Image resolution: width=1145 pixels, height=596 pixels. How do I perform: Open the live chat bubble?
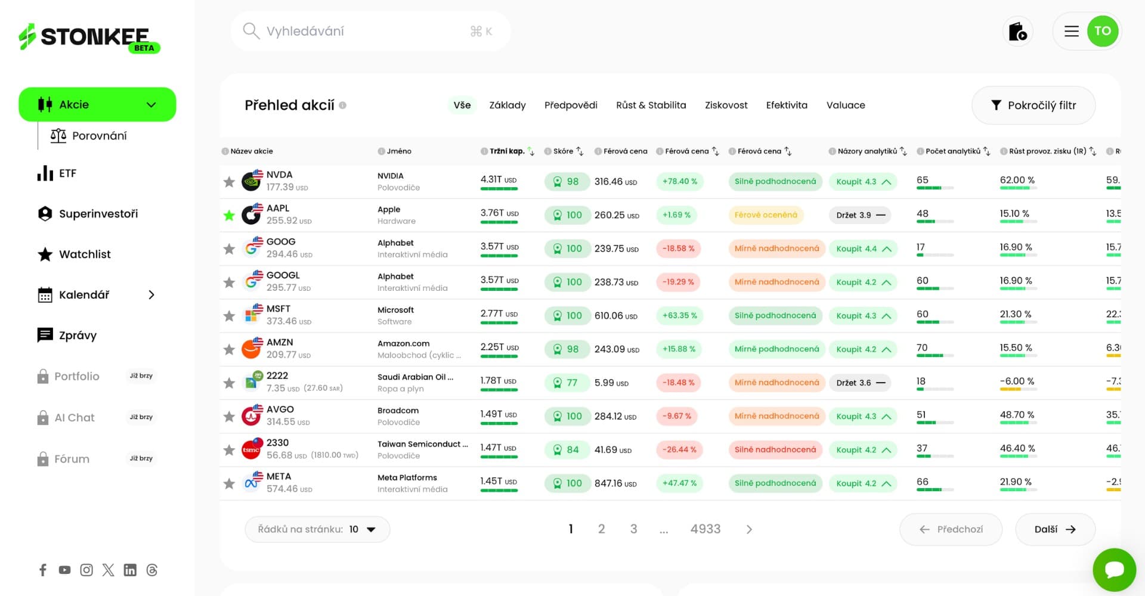(x=1114, y=570)
